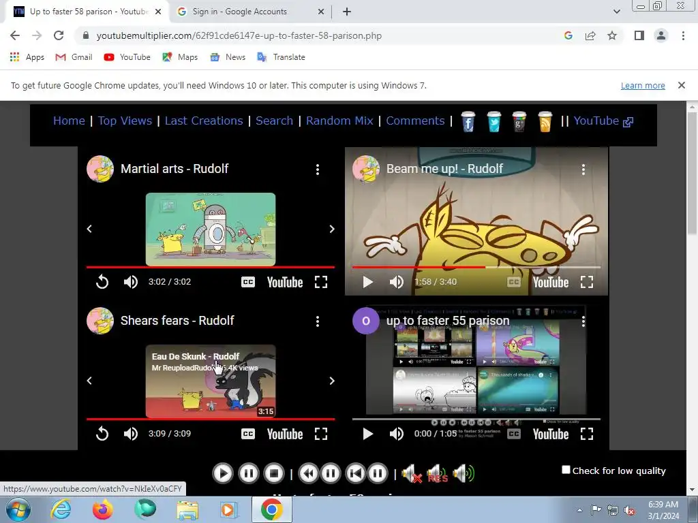698x523 pixels.
Task: Bookmark this page with star icon
Action: (x=612, y=35)
